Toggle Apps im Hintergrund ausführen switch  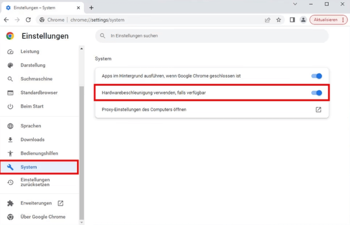pyautogui.click(x=317, y=76)
